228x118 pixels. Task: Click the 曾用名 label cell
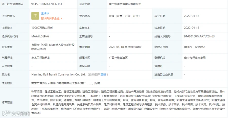point(167,66)
